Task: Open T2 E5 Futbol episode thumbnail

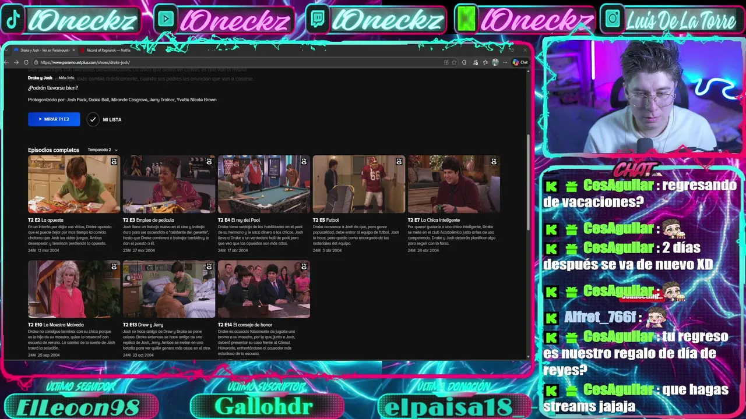Action: 359,184
